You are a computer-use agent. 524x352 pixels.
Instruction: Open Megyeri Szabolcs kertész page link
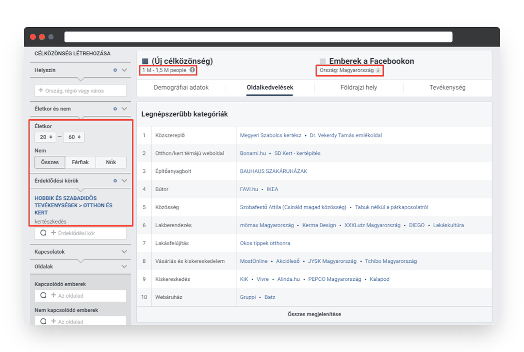click(271, 135)
